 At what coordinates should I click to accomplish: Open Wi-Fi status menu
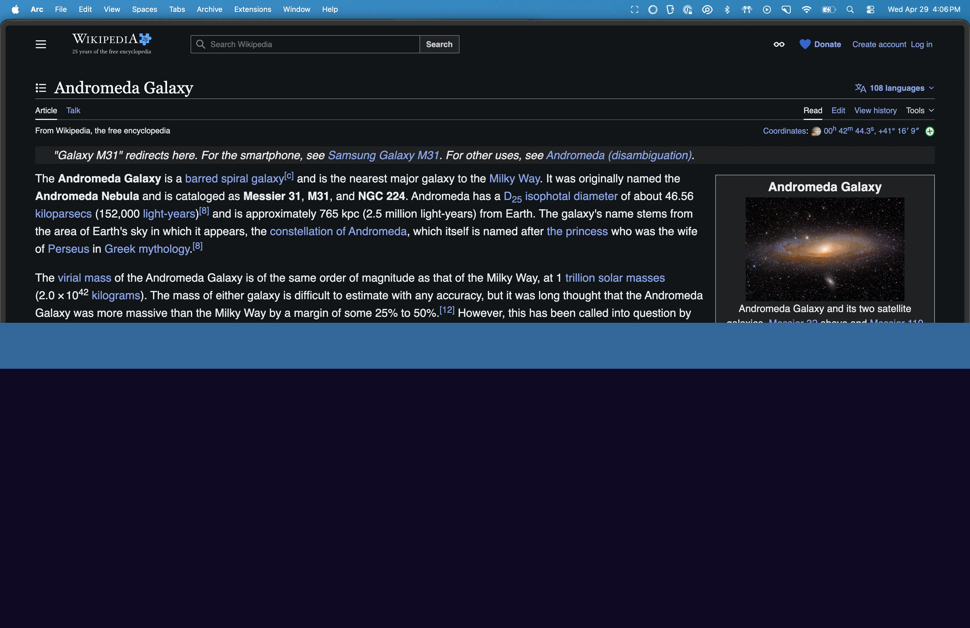click(x=806, y=9)
